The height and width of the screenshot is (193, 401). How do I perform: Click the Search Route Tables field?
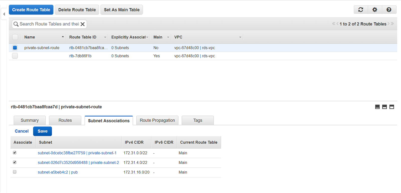(49, 24)
